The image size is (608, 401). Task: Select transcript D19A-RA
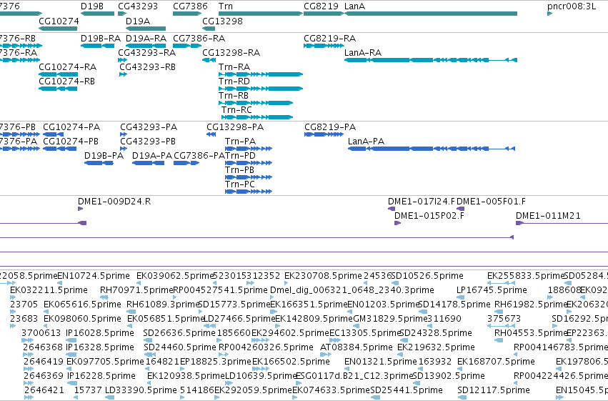tap(146, 39)
